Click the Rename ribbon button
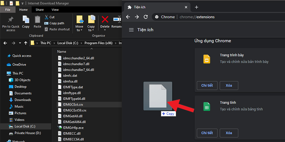285x142 pixels. click(x=117, y=22)
